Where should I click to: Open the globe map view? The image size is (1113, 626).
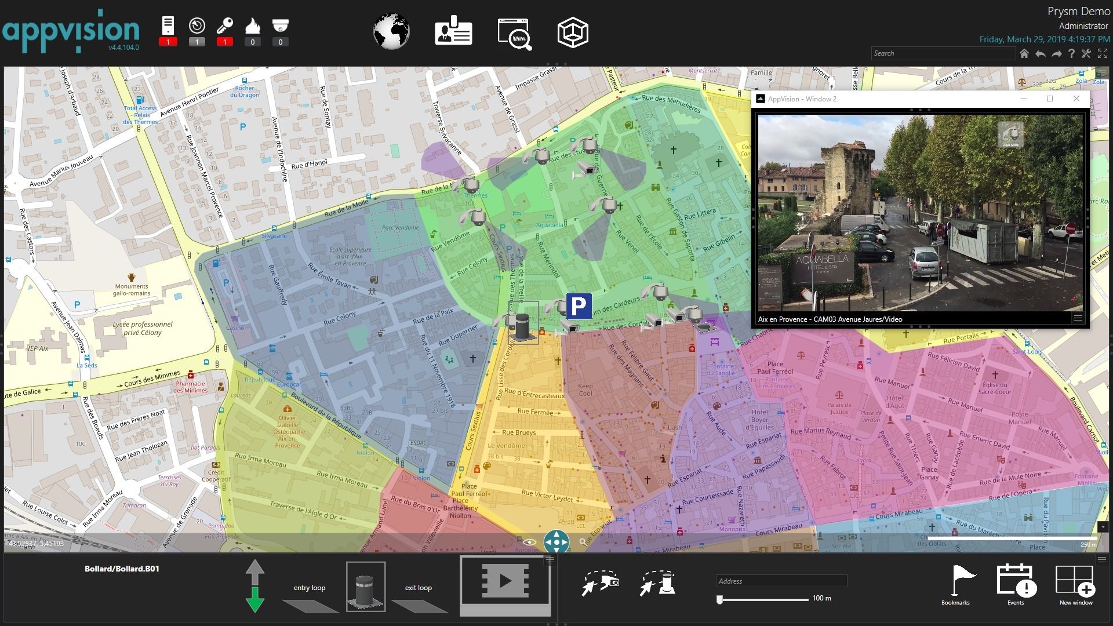[392, 32]
